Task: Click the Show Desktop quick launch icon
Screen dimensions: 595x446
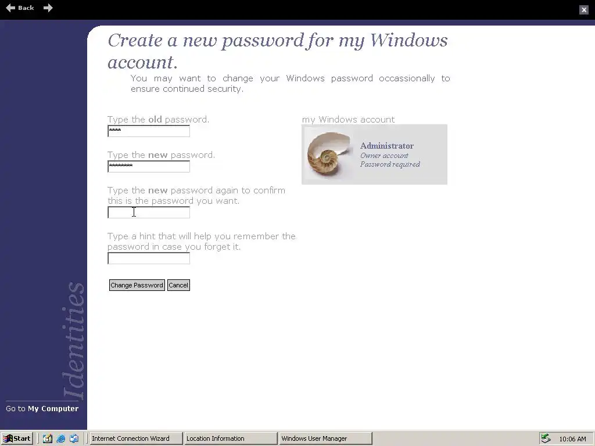Action: [x=48, y=438]
